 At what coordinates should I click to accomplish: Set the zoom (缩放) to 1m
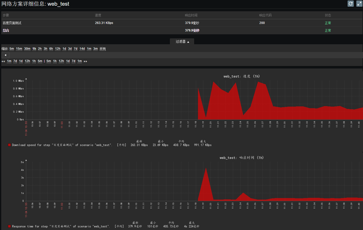pos(89,49)
